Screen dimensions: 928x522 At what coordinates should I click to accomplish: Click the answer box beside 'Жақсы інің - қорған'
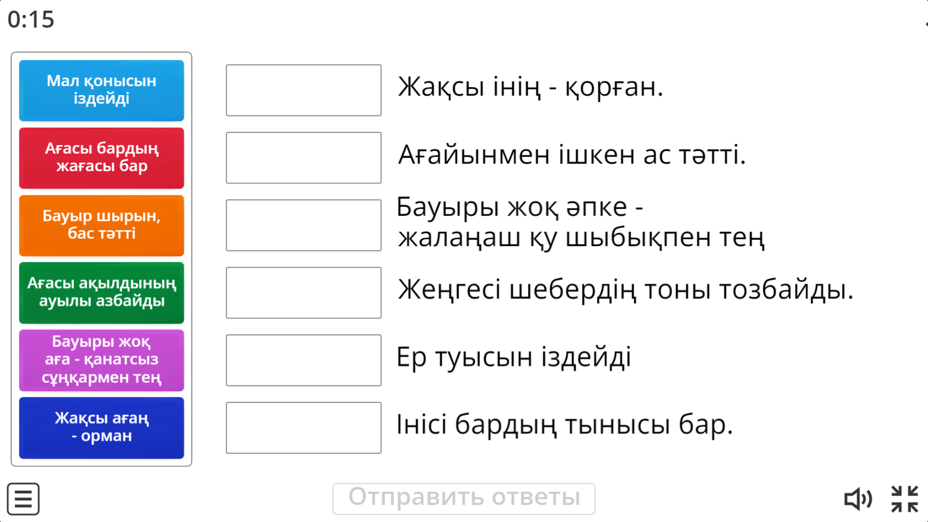(304, 90)
